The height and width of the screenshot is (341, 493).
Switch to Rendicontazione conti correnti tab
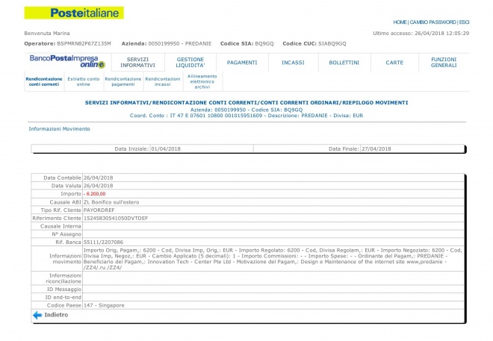(43, 81)
